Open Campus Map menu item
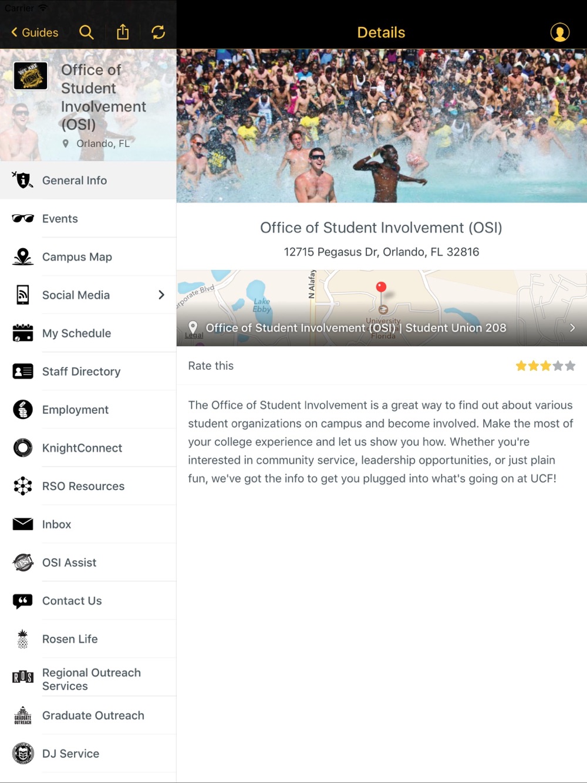This screenshot has width=587, height=783. tap(88, 256)
